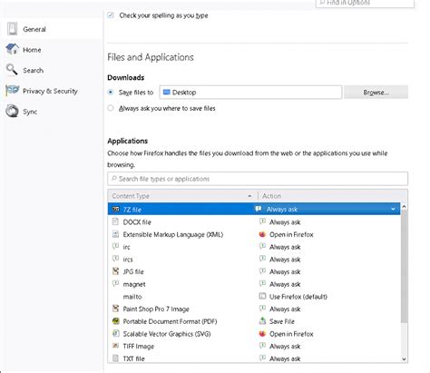Click the Firefox icon in the XML row
Image resolution: width=430 pixels, height=373 pixels.
(x=262, y=234)
